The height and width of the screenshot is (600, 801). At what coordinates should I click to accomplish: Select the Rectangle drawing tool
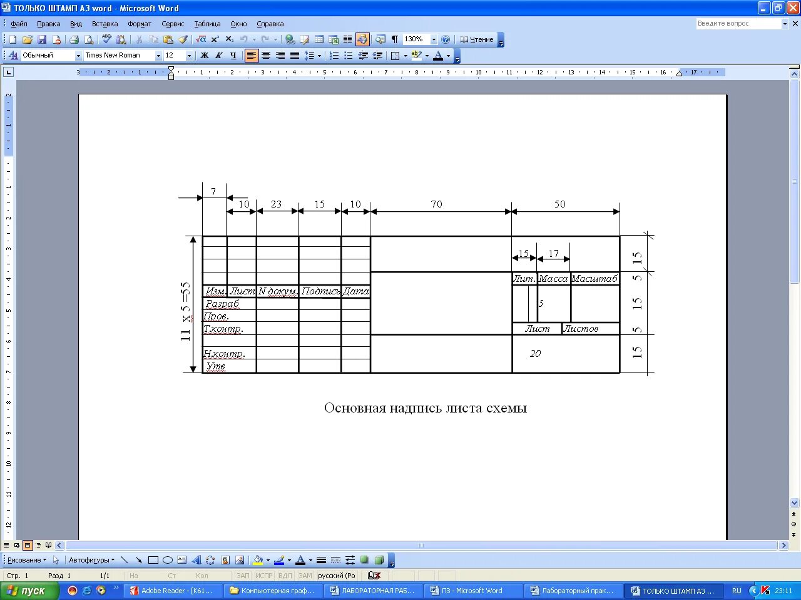[x=153, y=560]
